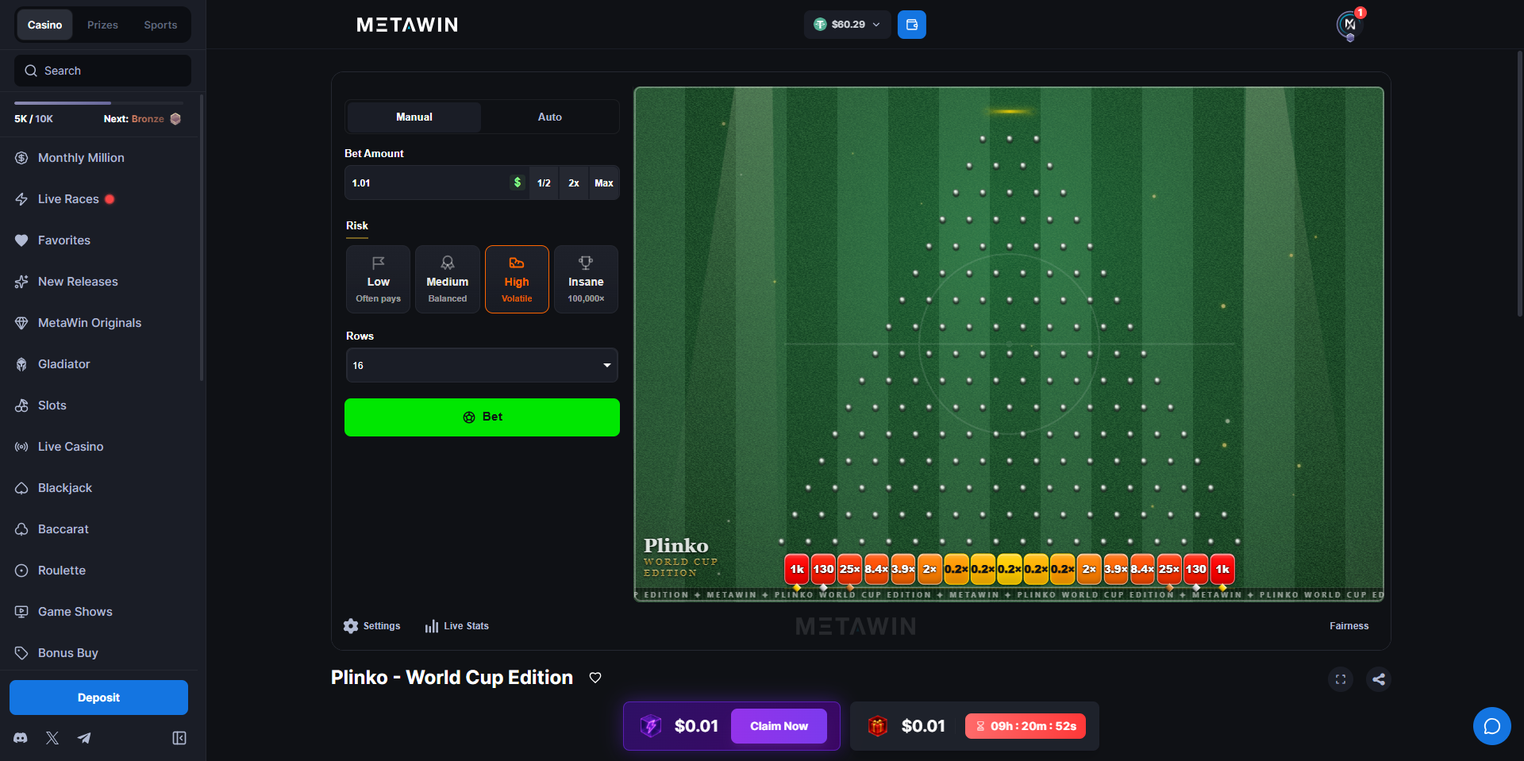Click the blue Deposit button
1524x761 pixels.
[98, 698]
